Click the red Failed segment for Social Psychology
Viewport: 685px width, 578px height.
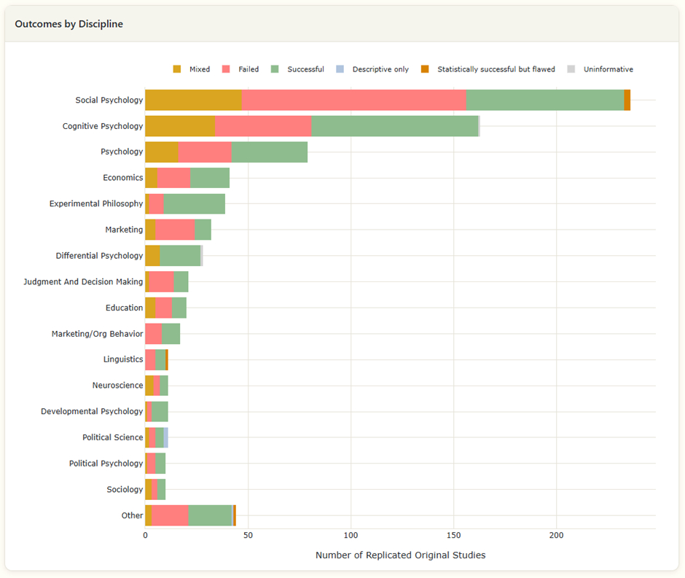(x=353, y=100)
